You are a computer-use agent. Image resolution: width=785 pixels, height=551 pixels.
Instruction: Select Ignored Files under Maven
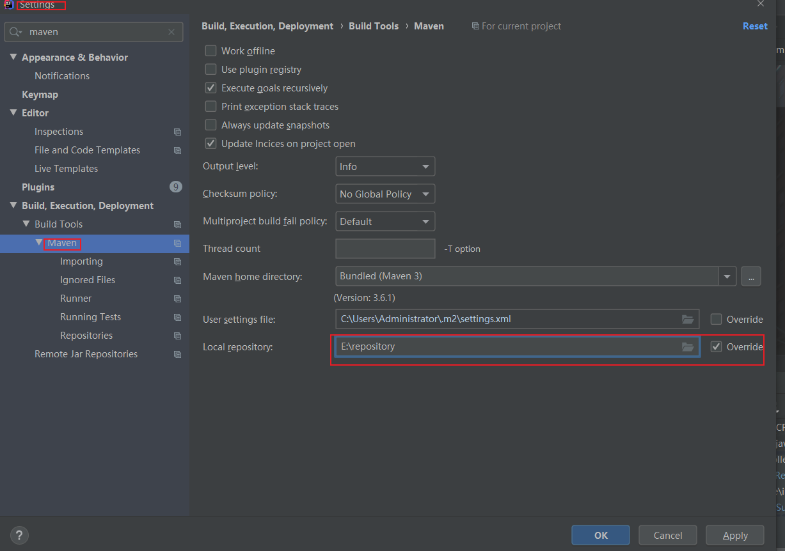88,279
